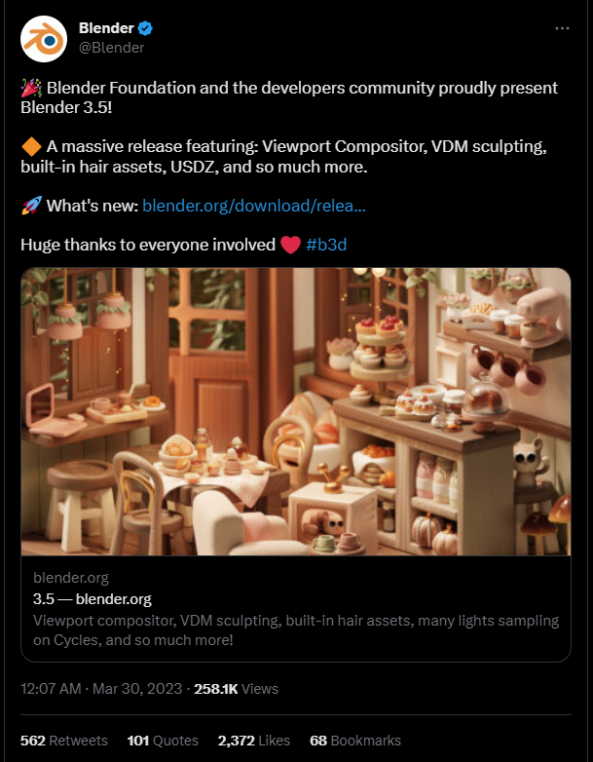Click the 68 Bookmarks count
Image resolution: width=593 pixels, height=762 pixels.
click(355, 741)
